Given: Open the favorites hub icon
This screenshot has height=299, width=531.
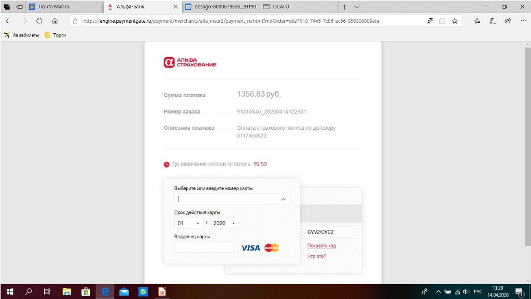Looking at the screenshot, I should 477,21.
